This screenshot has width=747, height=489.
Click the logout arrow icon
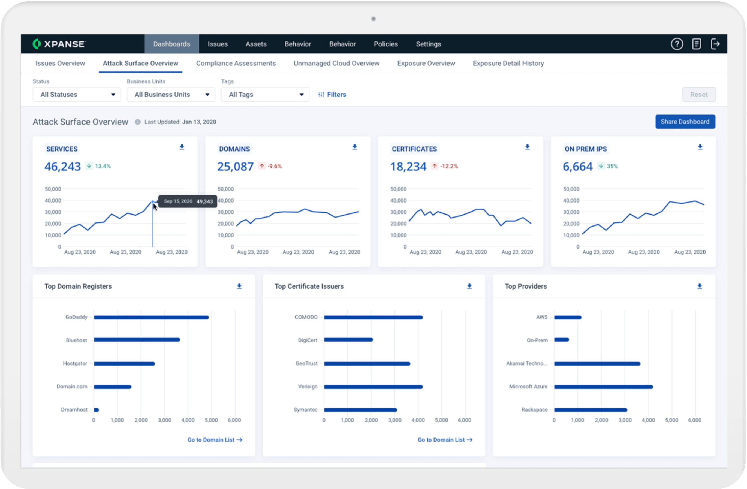pyautogui.click(x=715, y=44)
